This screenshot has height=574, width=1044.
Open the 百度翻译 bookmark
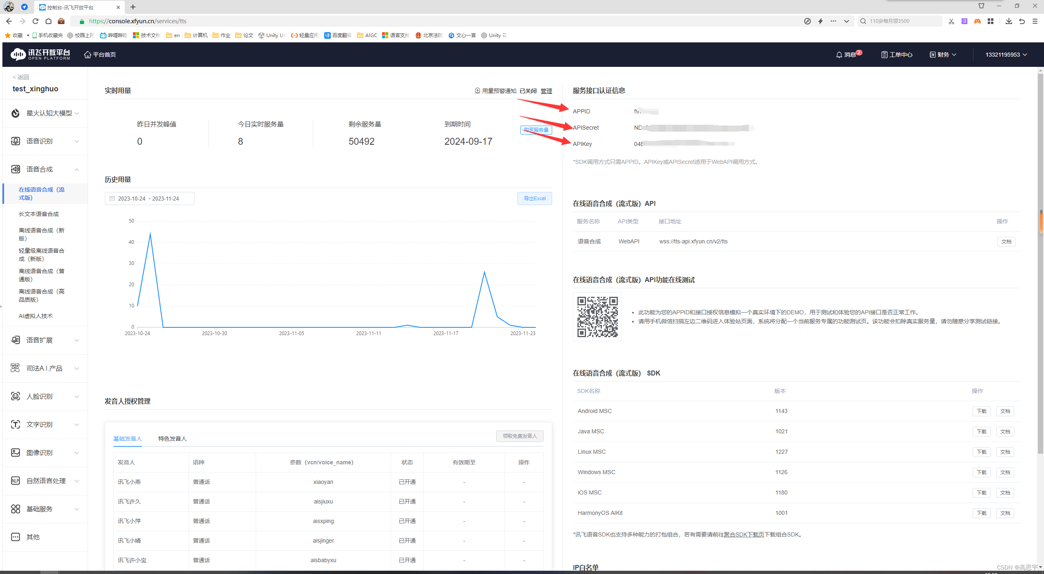(338, 35)
